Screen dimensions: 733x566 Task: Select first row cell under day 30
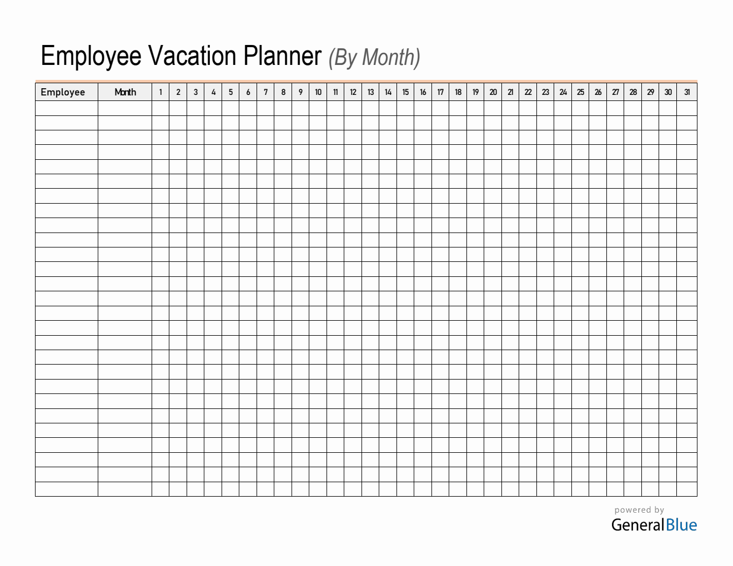coord(668,108)
